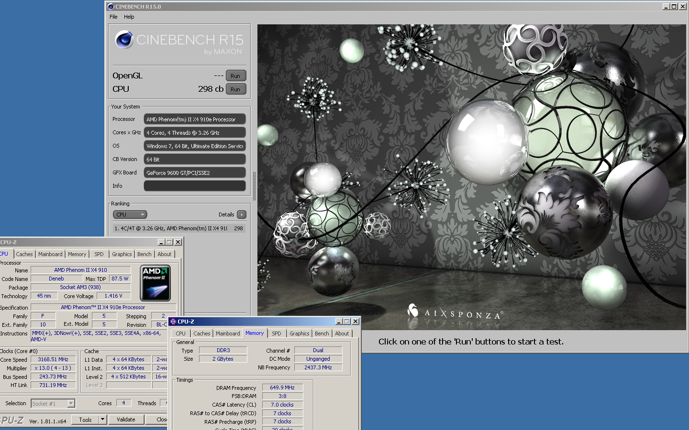Switch to Caches tab in front CPU-Z window
The height and width of the screenshot is (430, 689).
(202, 333)
